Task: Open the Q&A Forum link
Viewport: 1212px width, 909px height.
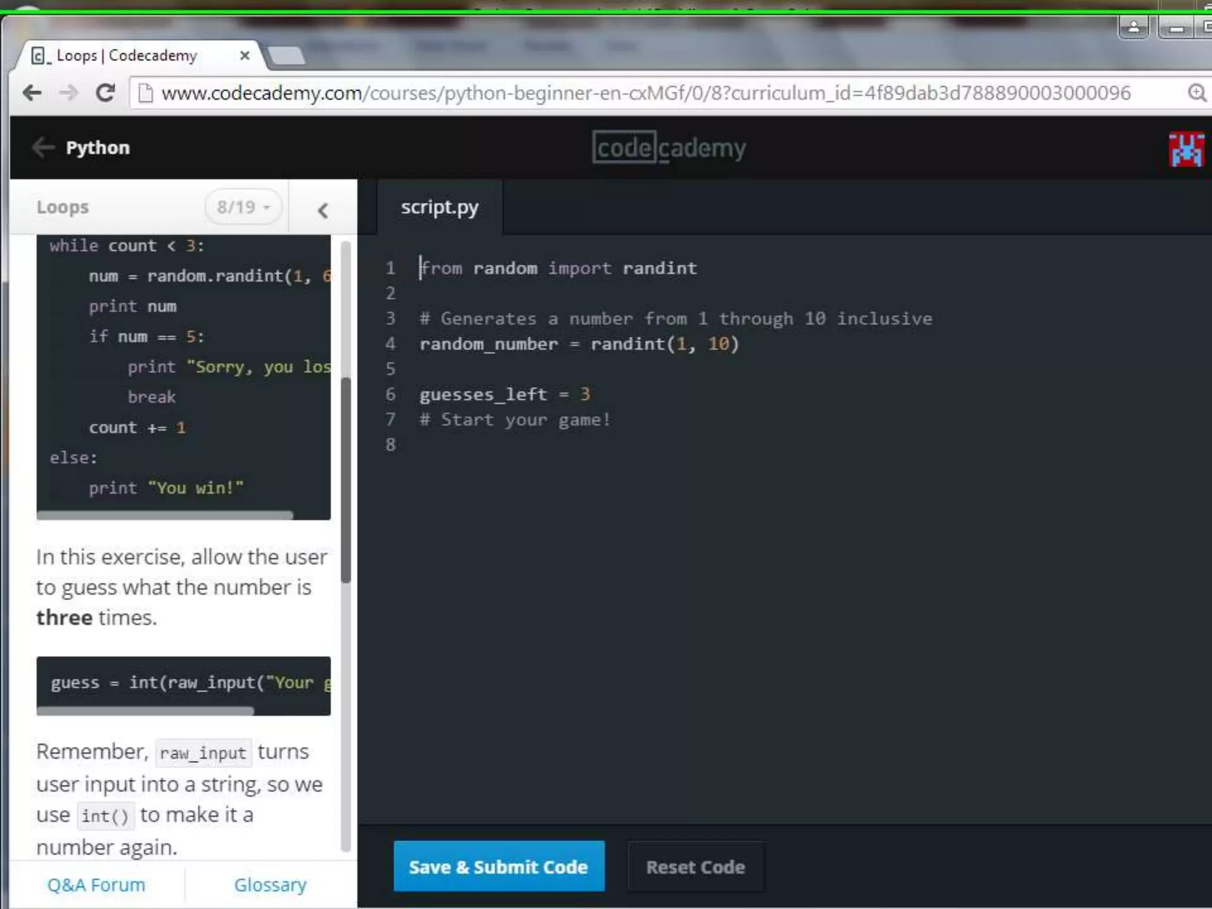Action: 96,885
